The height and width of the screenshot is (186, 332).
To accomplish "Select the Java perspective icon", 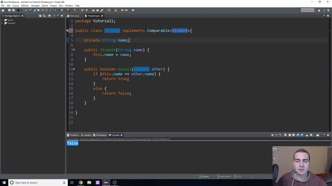I will point(324,10).
